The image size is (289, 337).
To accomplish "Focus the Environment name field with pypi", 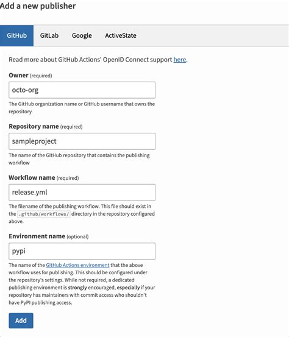I will coord(82,251).
